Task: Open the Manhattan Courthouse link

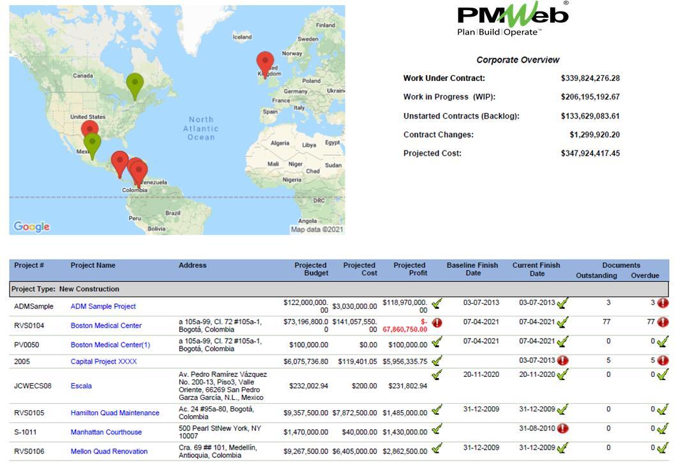Action: click(x=107, y=432)
